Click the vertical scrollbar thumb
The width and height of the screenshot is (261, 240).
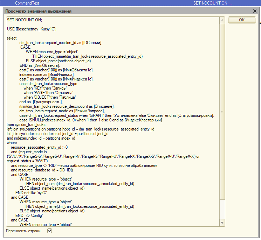pyautogui.click(x=222, y=112)
